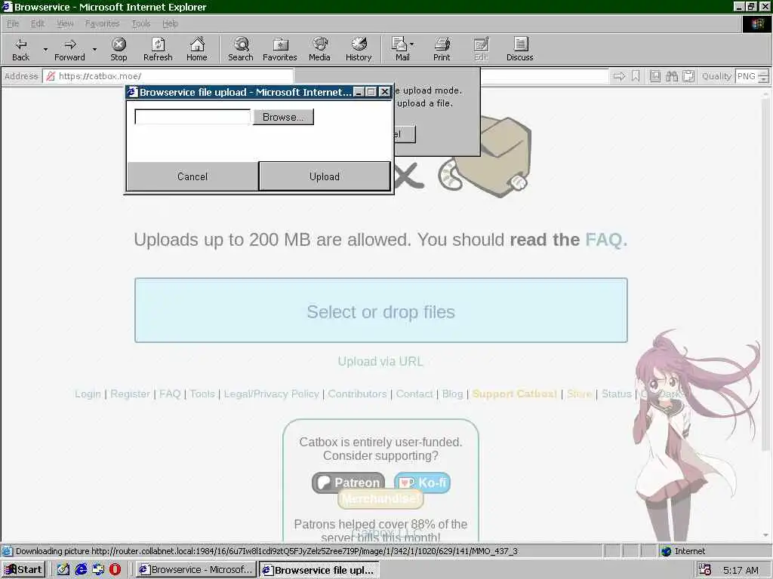
Task: Click the Stop toolbar icon
Action: (119, 49)
